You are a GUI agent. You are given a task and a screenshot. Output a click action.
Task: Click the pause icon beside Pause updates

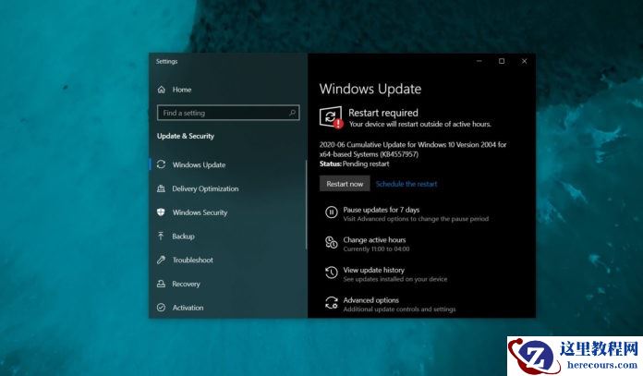click(332, 212)
